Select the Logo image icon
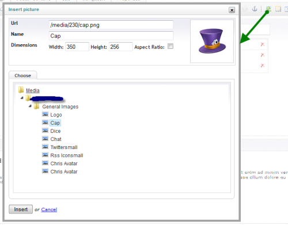The width and height of the screenshot is (288, 225). click(x=45, y=115)
